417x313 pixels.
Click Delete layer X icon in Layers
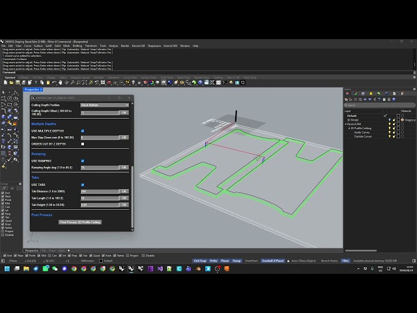pyautogui.click(x=355, y=99)
